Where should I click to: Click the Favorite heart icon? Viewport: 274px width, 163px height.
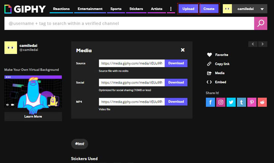[x=209, y=55]
